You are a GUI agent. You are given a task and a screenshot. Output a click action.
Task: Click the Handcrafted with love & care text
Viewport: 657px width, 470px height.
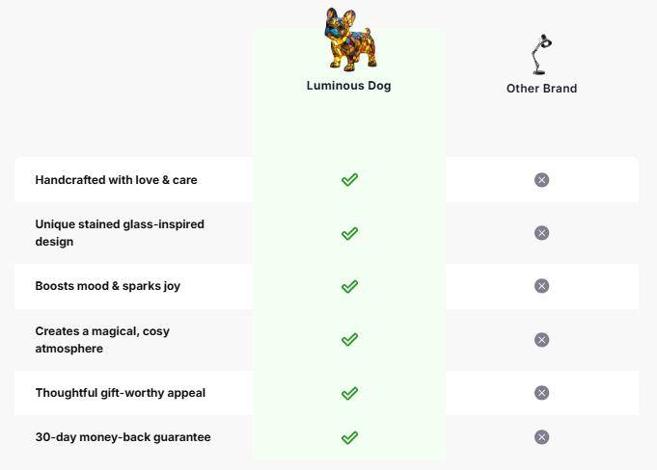[116, 180]
